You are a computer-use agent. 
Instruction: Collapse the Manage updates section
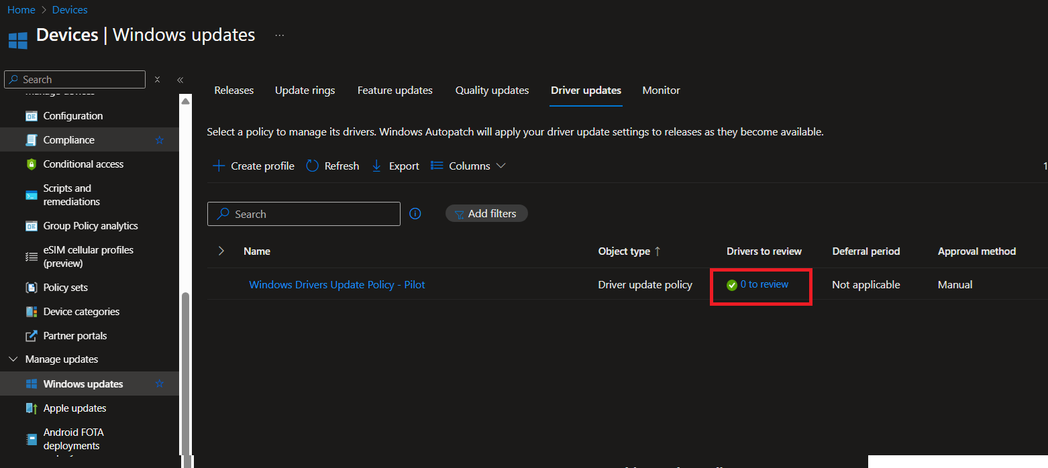(13, 359)
